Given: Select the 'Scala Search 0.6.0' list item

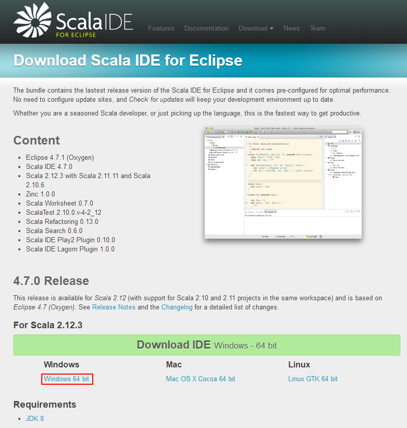Looking at the screenshot, I should [54, 231].
